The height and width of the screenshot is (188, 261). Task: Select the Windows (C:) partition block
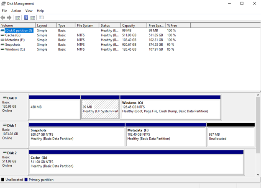pyautogui.click(x=171, y=107)
